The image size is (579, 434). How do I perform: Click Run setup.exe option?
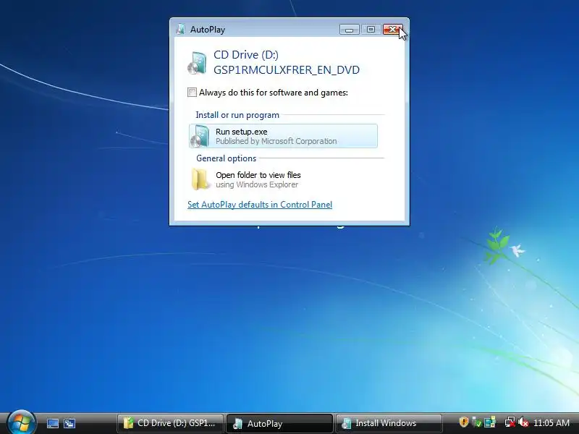coord(283,136)
